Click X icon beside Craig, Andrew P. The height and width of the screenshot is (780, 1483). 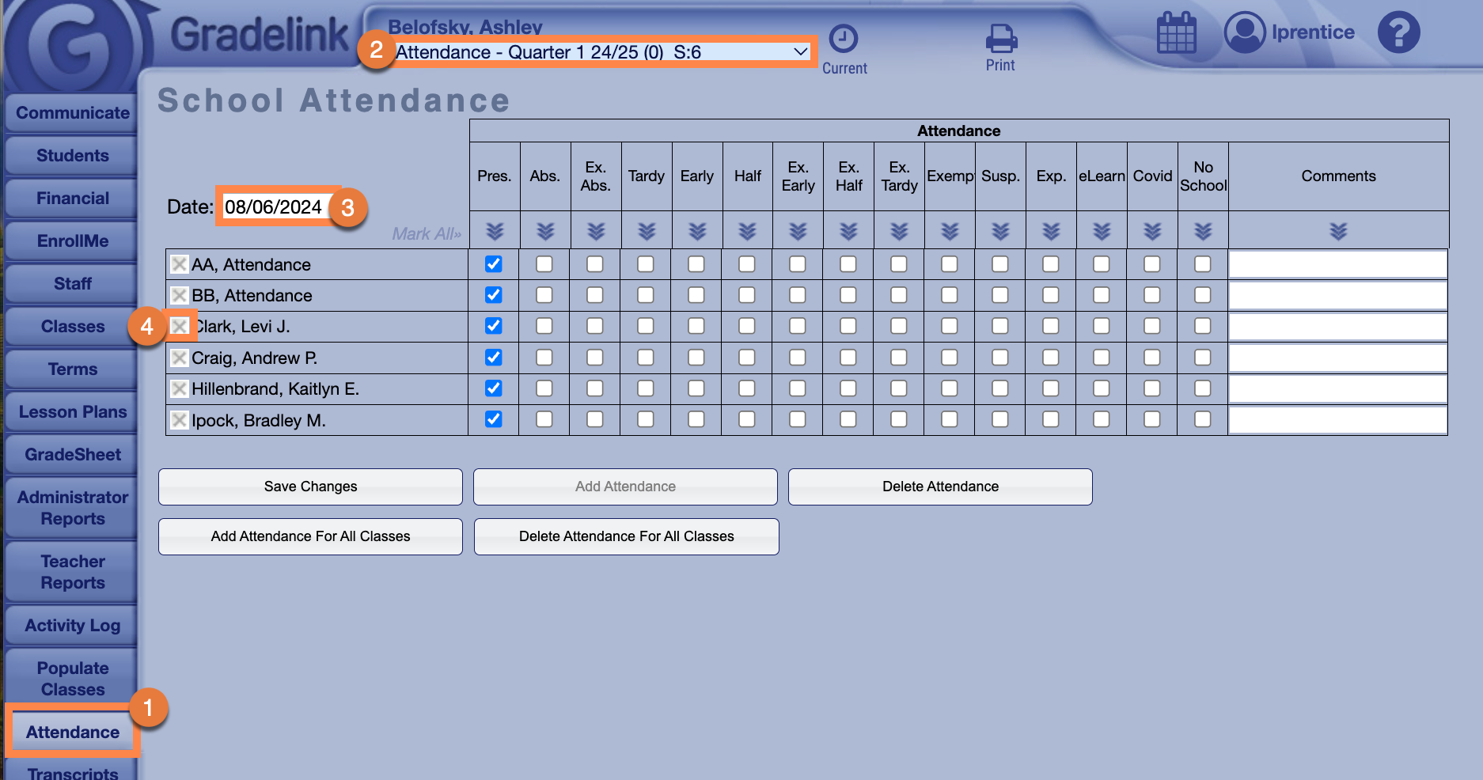(x=180, y=358)
